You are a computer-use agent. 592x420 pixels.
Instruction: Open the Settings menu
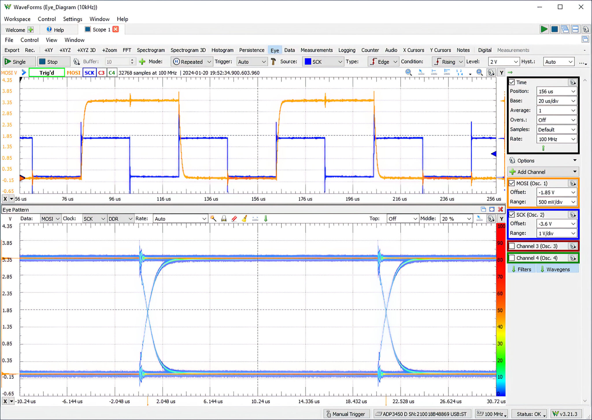(x=73, y=19)
